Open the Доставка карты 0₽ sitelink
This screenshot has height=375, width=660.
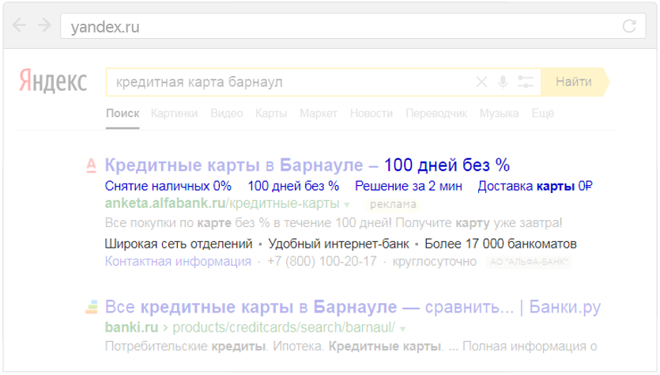point(535,186)
